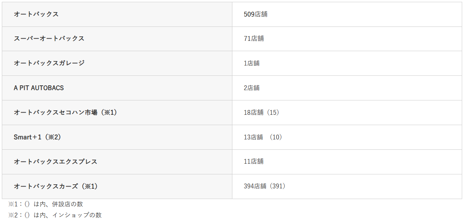The height and width of the screenshot is (220, 464).
Task: Select the 71店舗 value cell
Action: coord(254,39)
